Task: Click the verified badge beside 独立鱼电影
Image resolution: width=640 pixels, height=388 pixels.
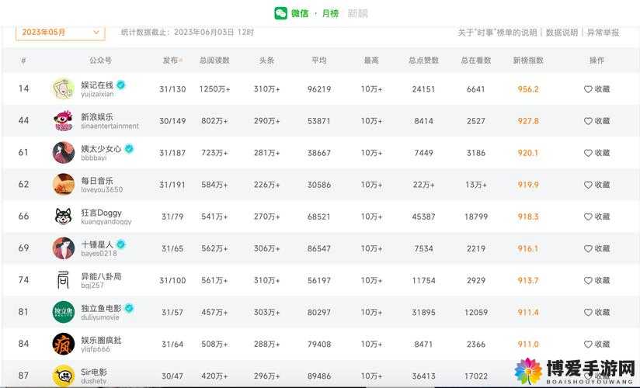Action: click(129, 308)
